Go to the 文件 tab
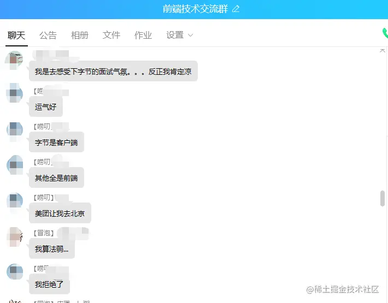Image resolution: width=388 pixels, height=303 pixels. tap(111, 35)
